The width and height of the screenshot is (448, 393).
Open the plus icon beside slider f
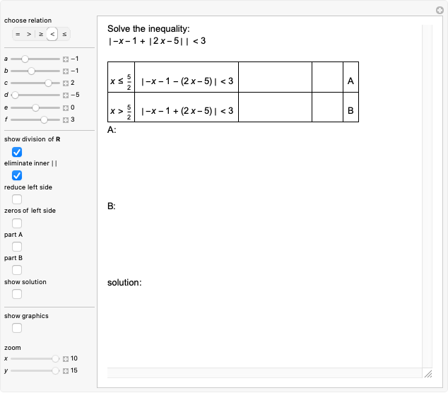click(66, 119)
